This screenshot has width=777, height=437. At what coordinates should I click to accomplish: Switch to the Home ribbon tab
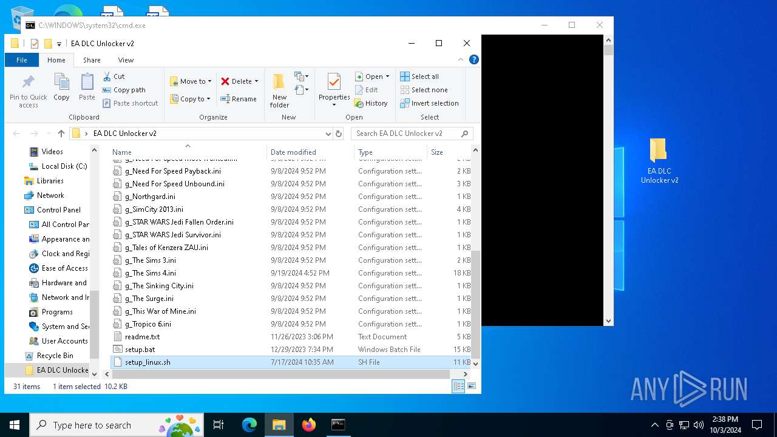[x=56, y=60]
